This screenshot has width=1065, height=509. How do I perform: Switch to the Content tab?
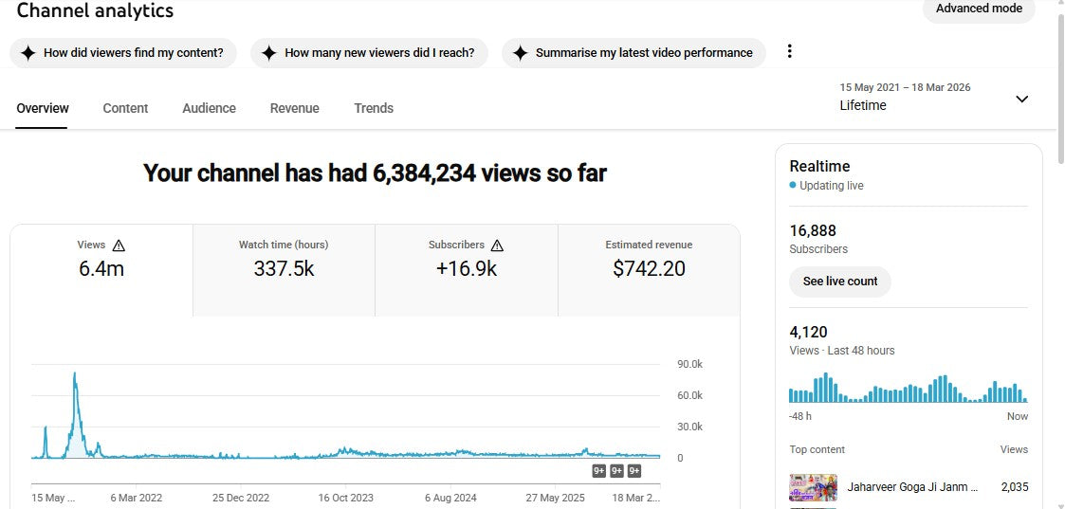125,108
